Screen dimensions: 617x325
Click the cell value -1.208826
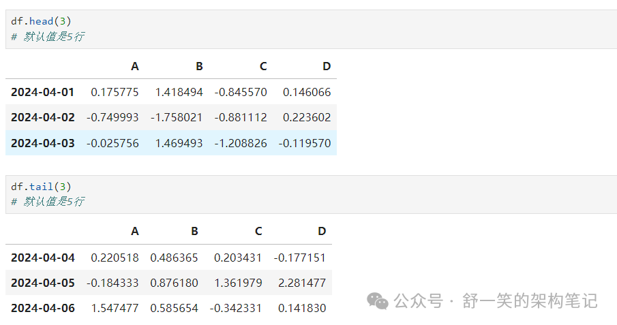pyautogui.click(x=241, y=143)
